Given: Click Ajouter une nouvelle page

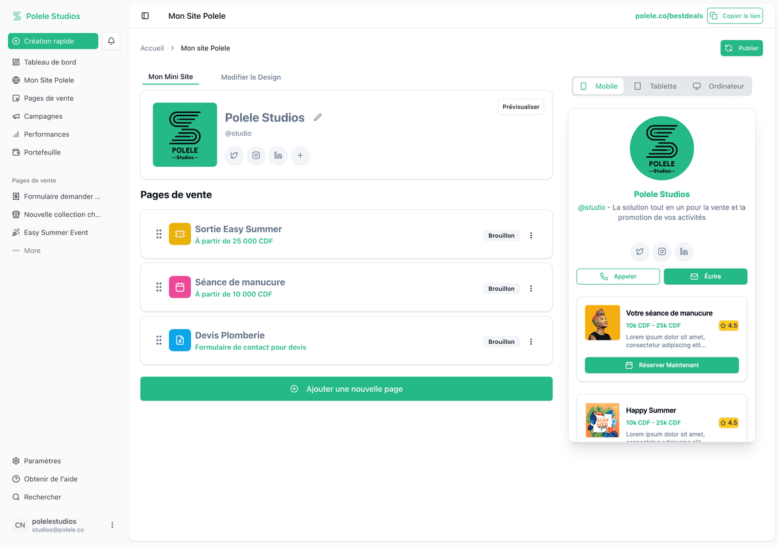Looking at the screenshot, I should (346, 389).
